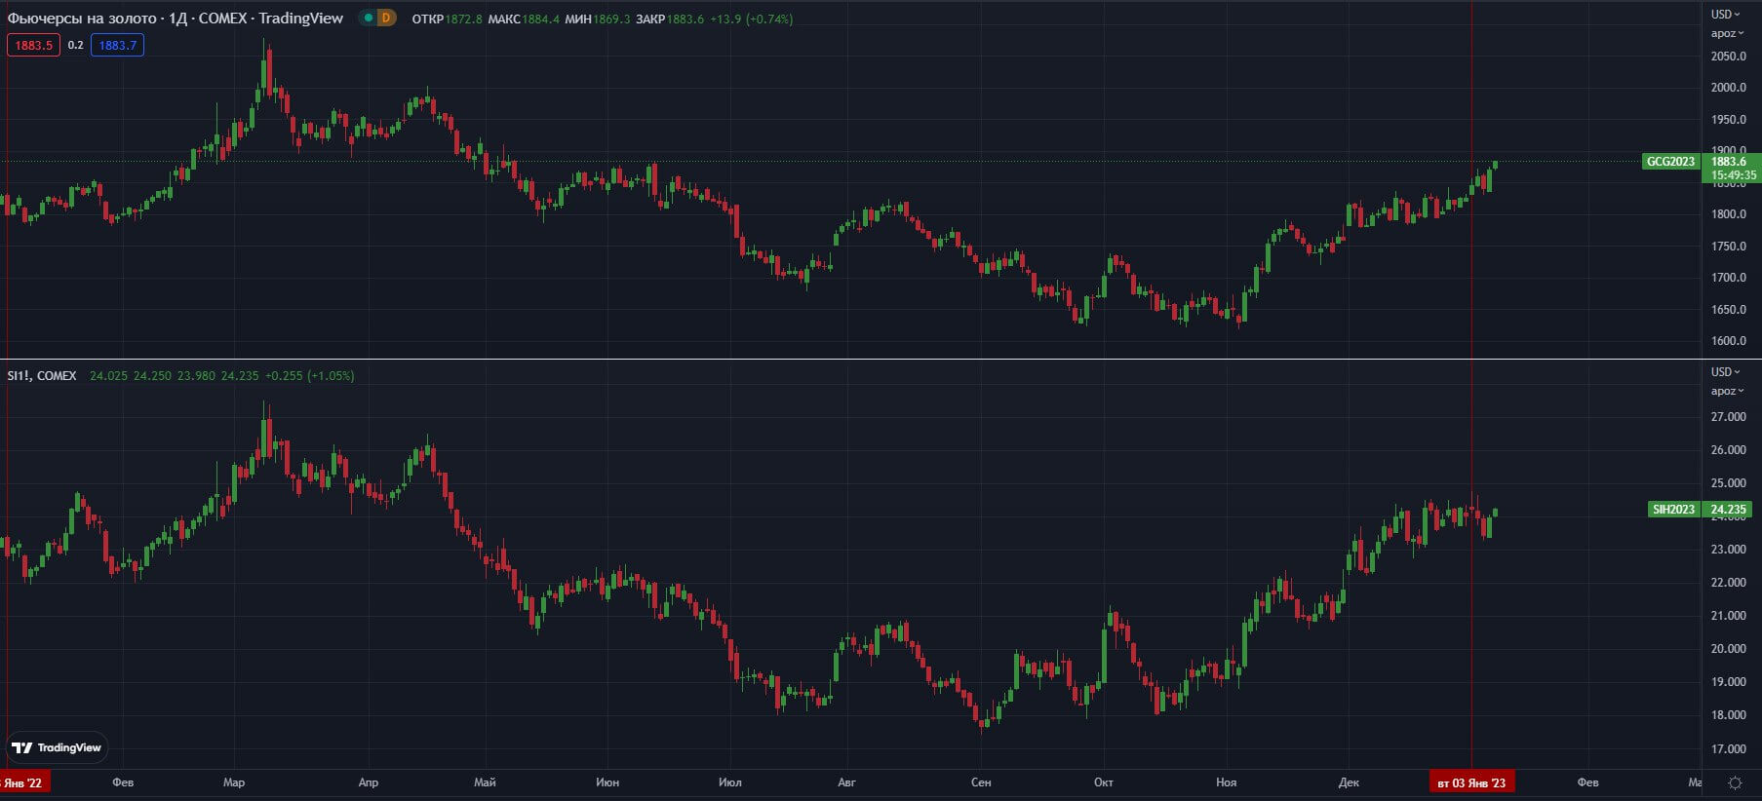Click the 2050.0 price scale label
The height and width of the screenshot is (801, 1762).
[1728, 56]
